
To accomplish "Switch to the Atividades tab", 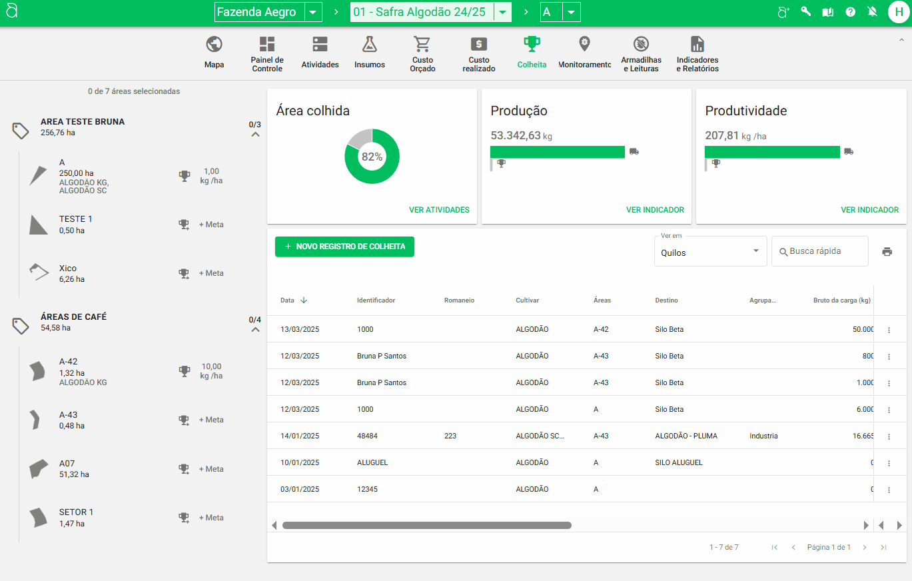I will pos(320,53).
